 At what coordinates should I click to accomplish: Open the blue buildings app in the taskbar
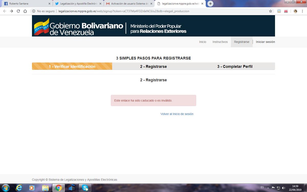point(72,188)
